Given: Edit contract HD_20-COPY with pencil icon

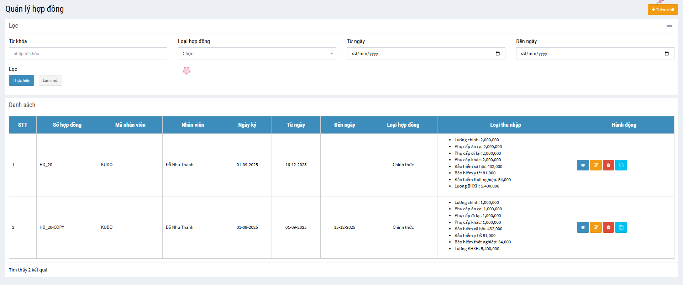Looking at the screenshot, I should (x=595, y=227).
